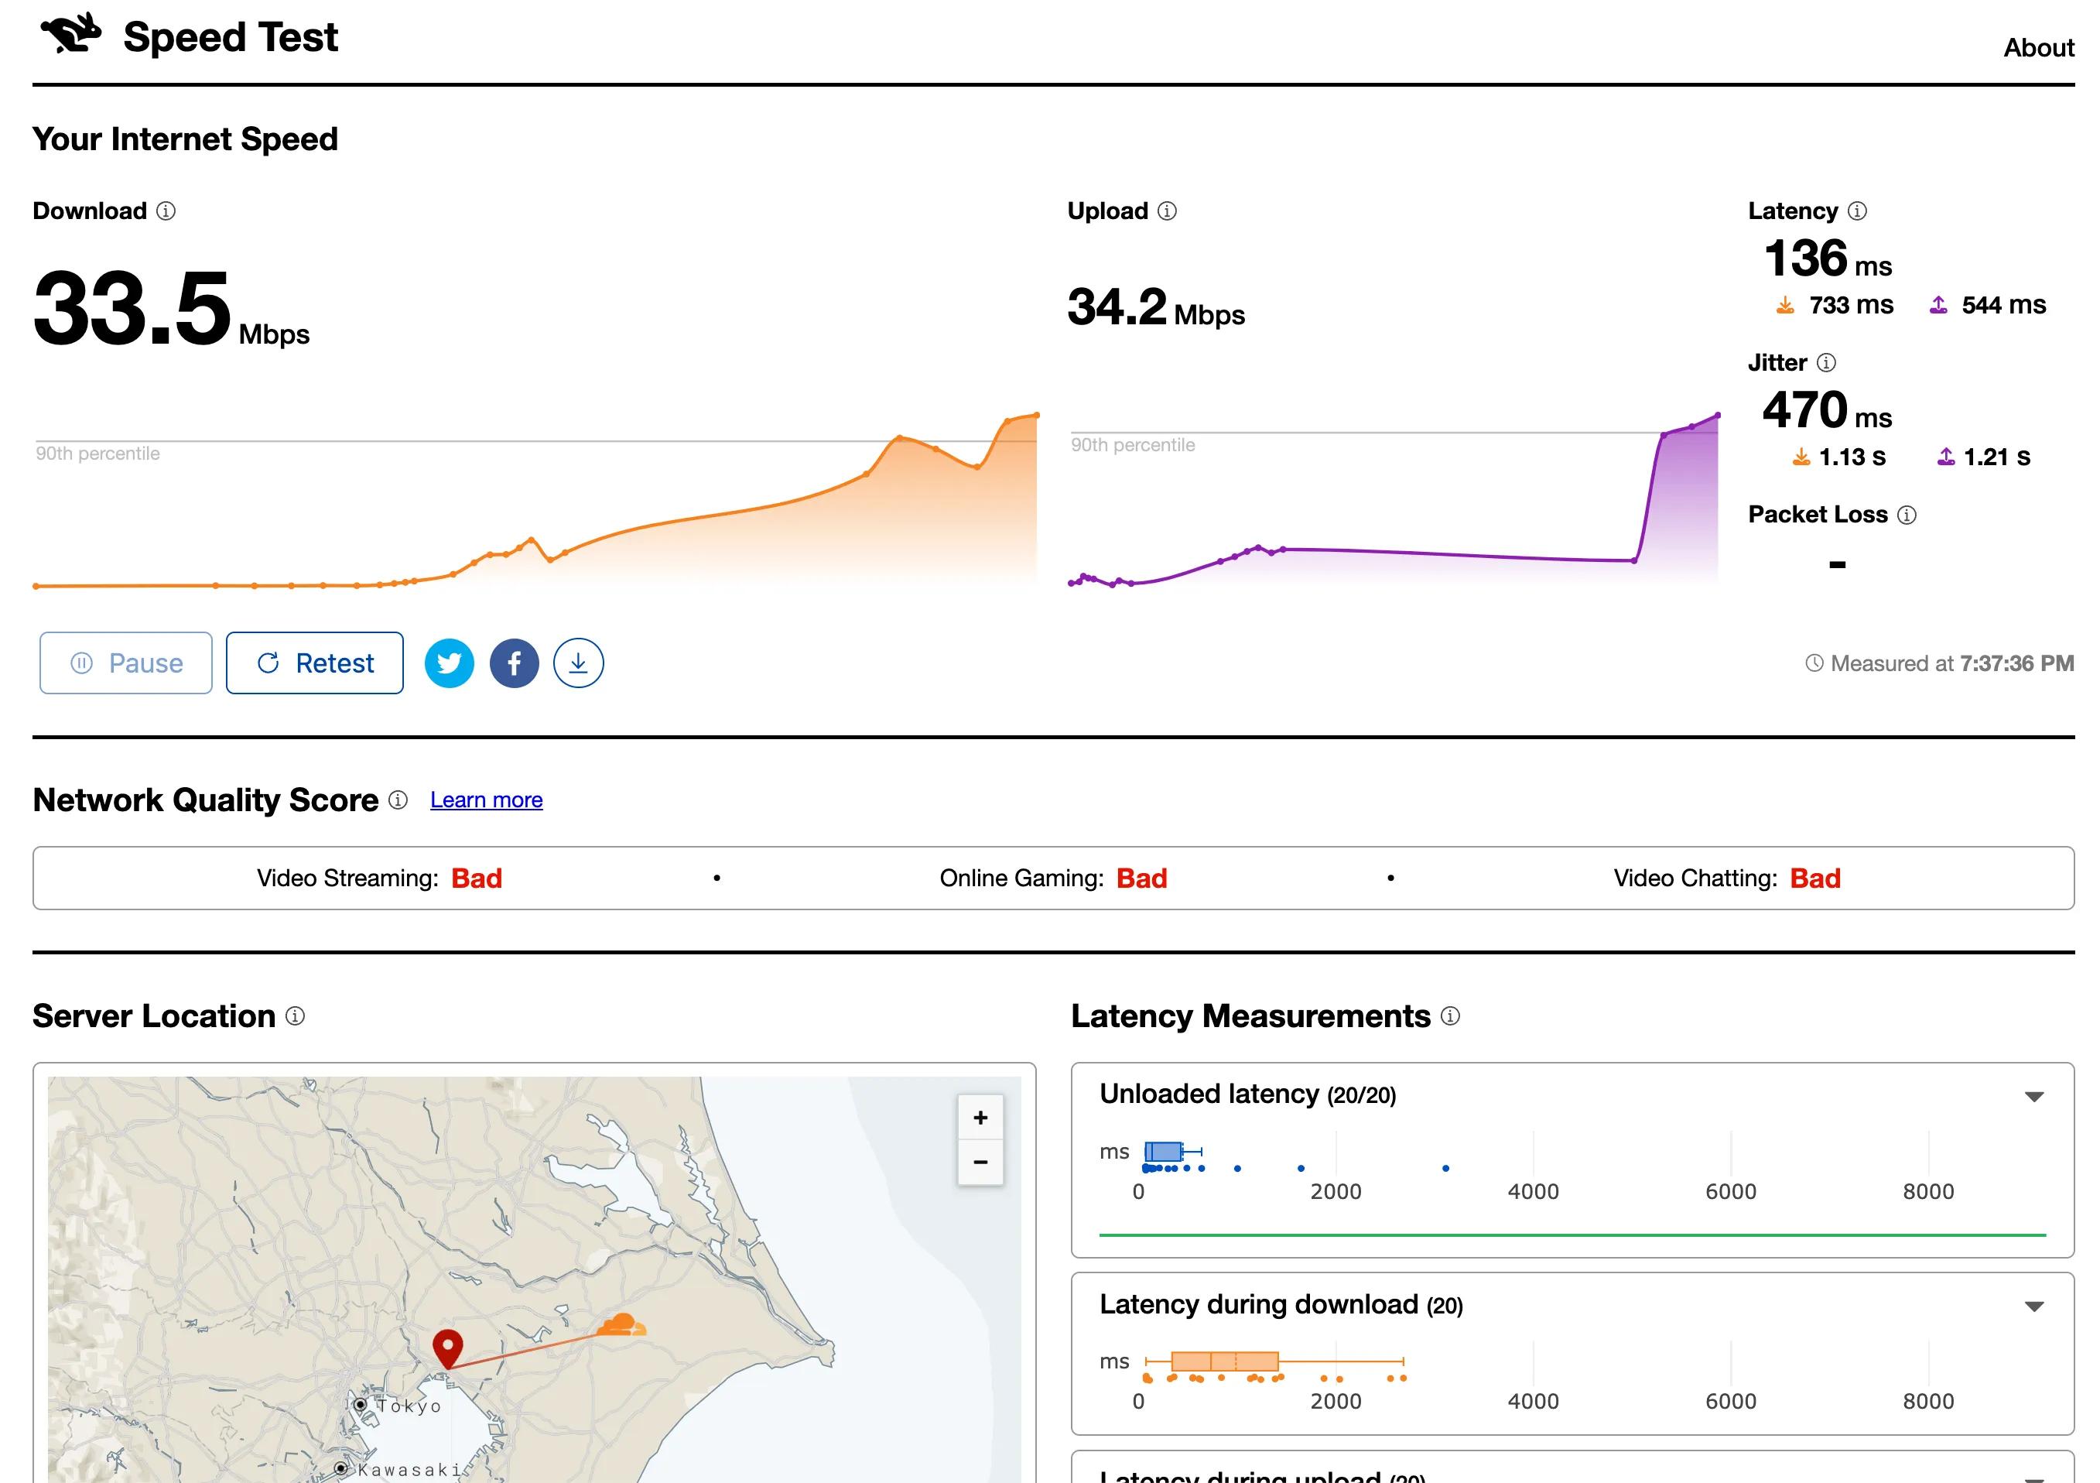
Task: Click the Your Internet Speed heading
Action: click(x=186, y=139)
